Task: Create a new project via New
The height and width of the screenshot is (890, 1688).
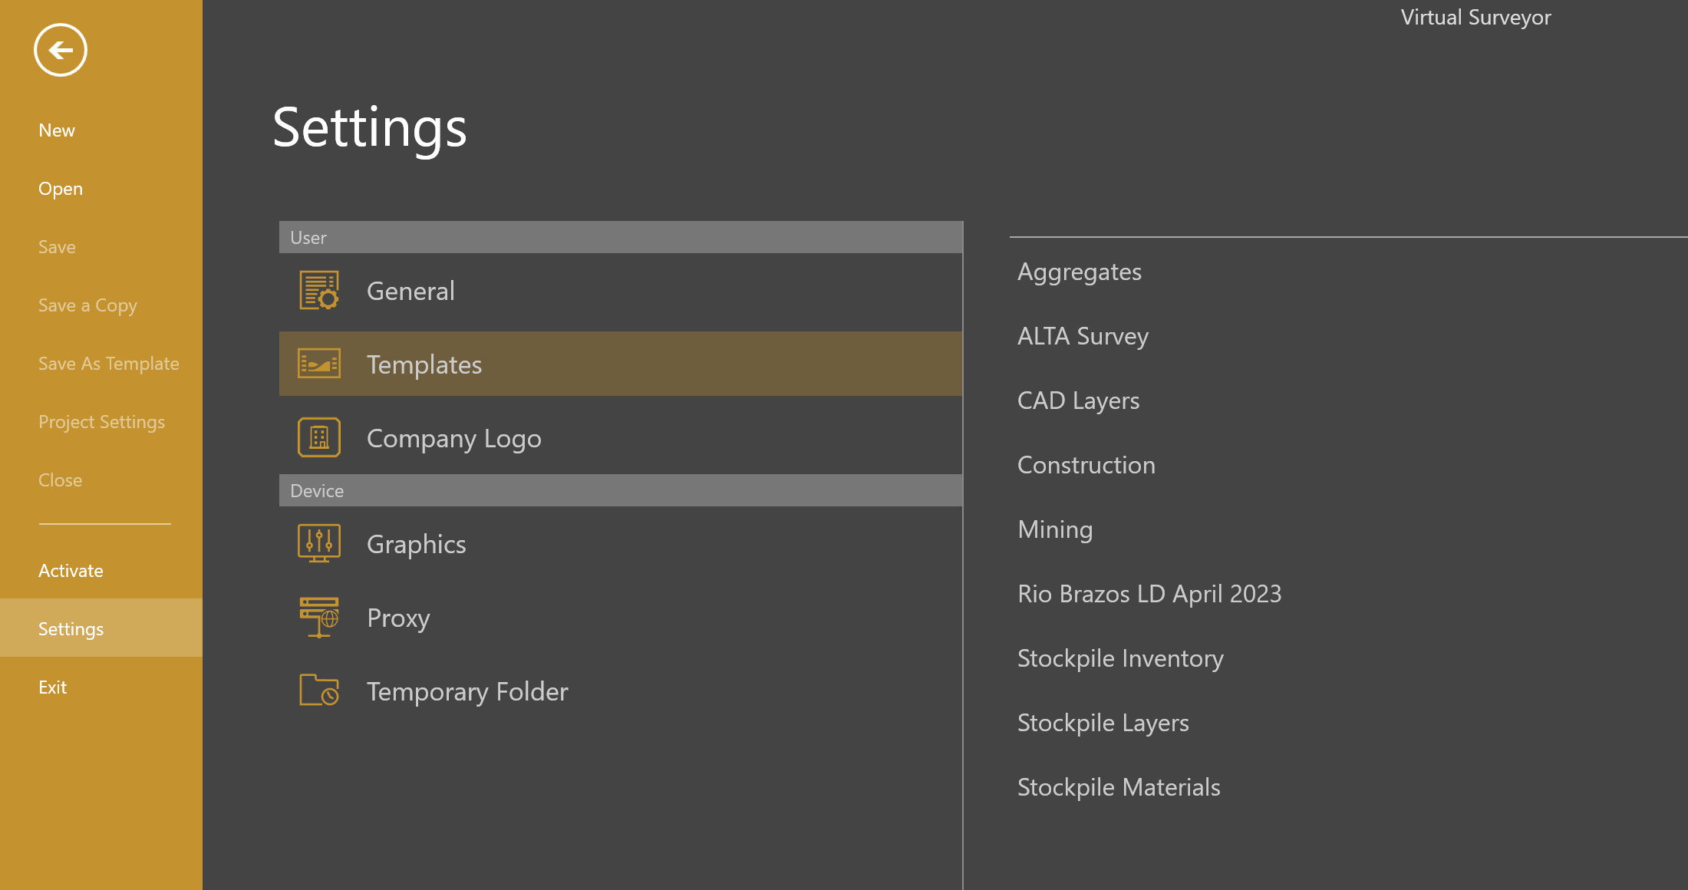Action: (57, 130)
